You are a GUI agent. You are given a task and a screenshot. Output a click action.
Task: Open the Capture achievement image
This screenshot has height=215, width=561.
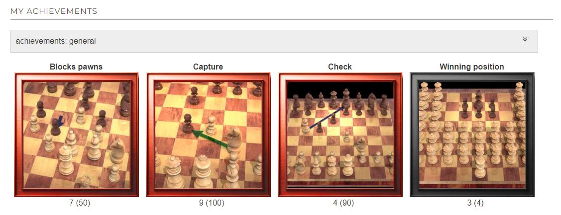click(x=208, y=135)
